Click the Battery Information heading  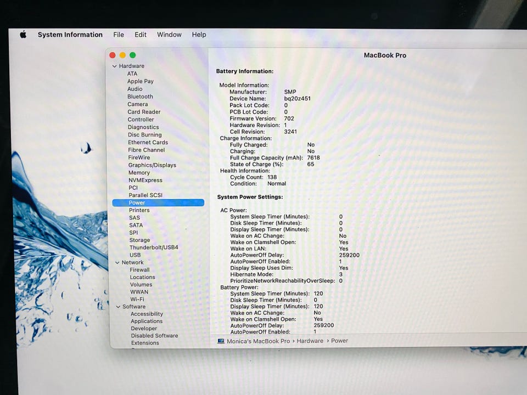pos(245,71)
